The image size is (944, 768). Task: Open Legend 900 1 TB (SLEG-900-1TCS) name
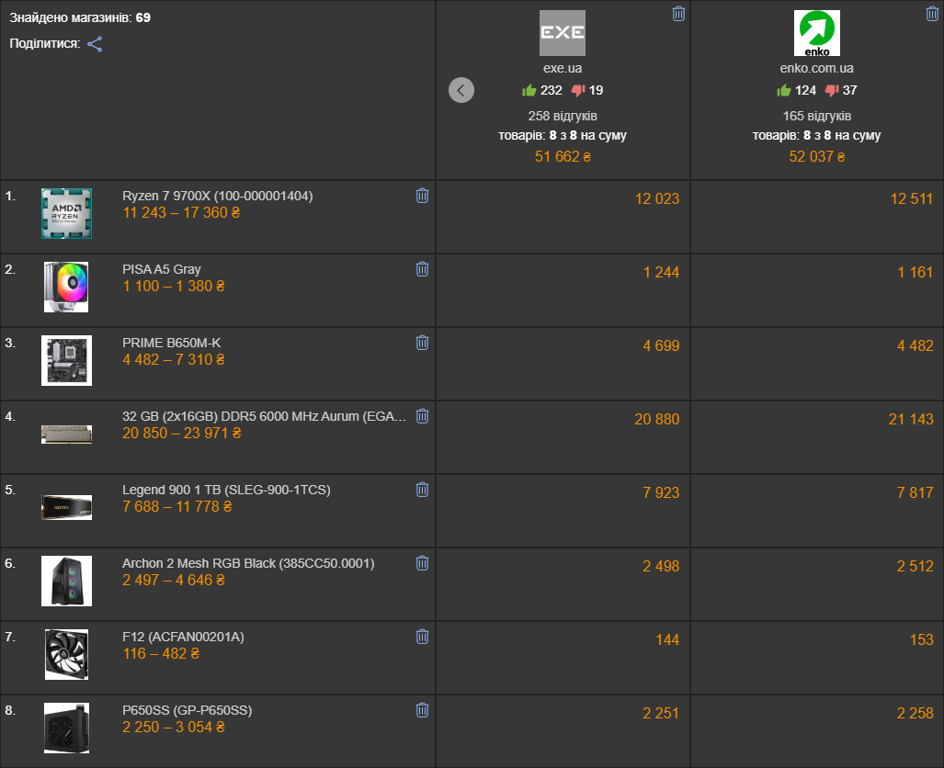pyautogui.click(x=226, y=490)
